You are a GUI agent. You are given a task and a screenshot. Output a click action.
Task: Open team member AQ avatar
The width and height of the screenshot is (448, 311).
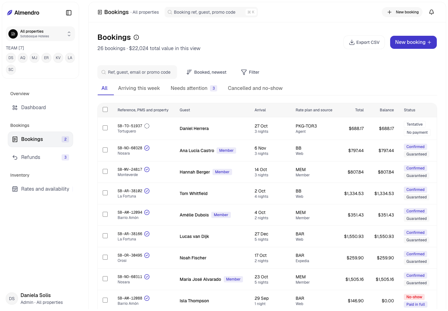(x=23, y=58)
